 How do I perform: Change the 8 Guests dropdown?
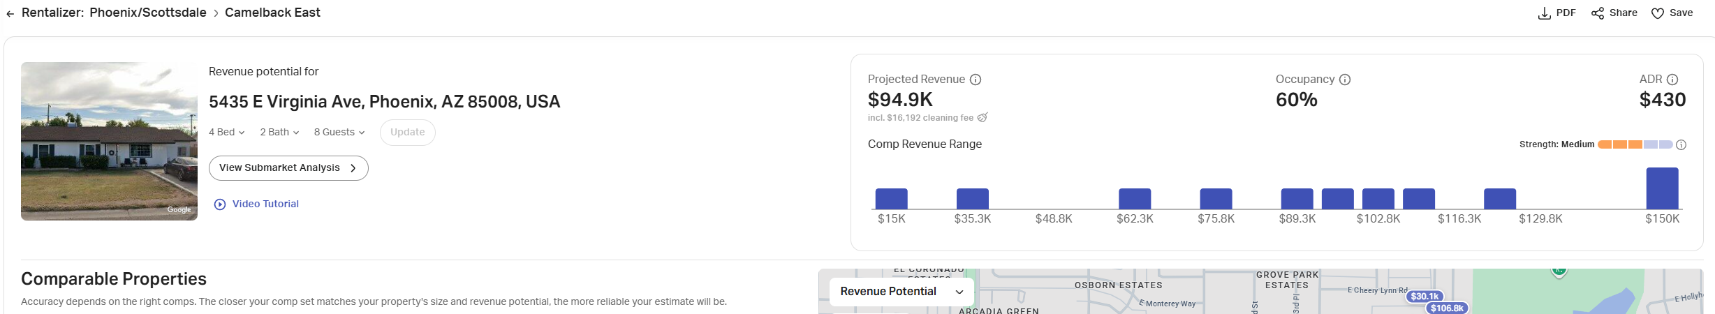[339, 132]
